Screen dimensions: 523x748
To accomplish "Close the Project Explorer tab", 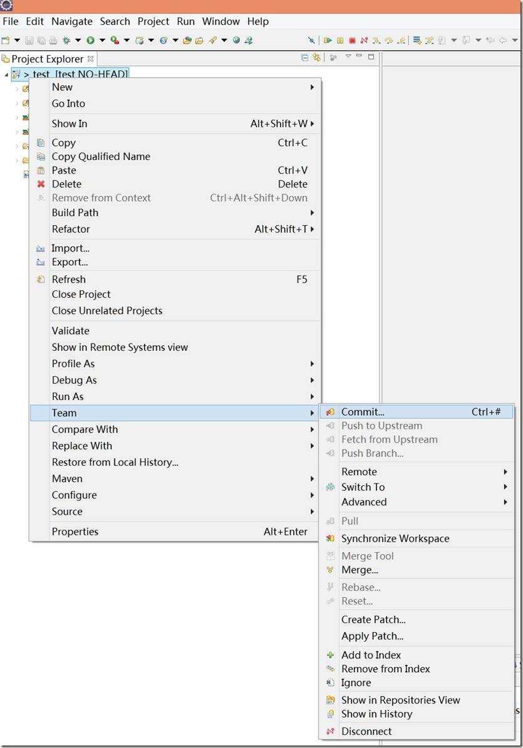I will click(x=91, y=58).
